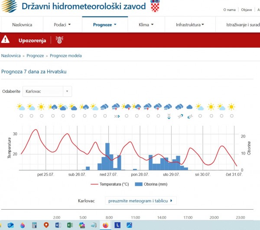Open the blue L app in taskbar

[117, 225]
